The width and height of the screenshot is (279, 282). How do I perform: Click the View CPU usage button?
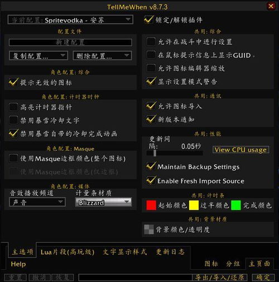(x=240, y=150)
